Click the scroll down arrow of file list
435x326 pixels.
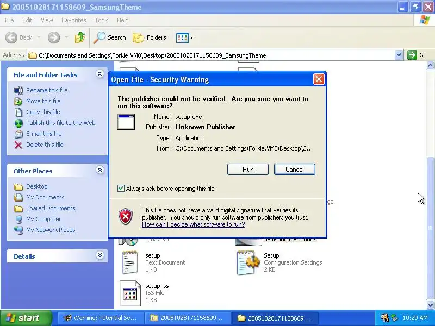tap(430, 305)
